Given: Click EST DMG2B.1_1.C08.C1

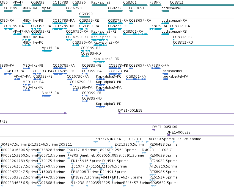Looking at the screenshot, I should [x=158, y=150].
